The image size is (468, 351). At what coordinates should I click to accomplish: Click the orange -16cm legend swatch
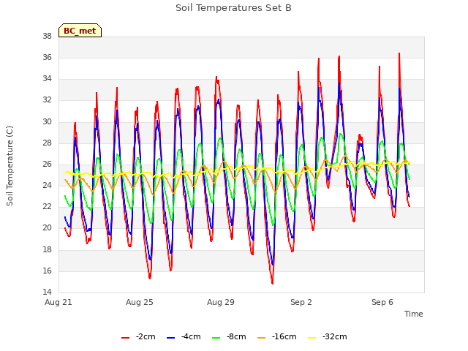pos(262,338)
